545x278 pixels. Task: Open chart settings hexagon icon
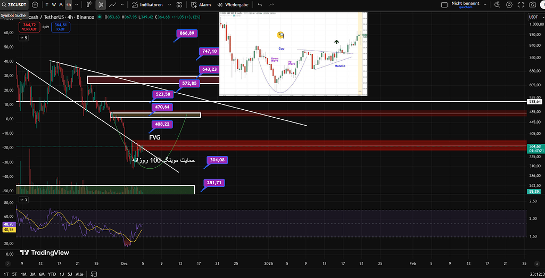(509, 4)
